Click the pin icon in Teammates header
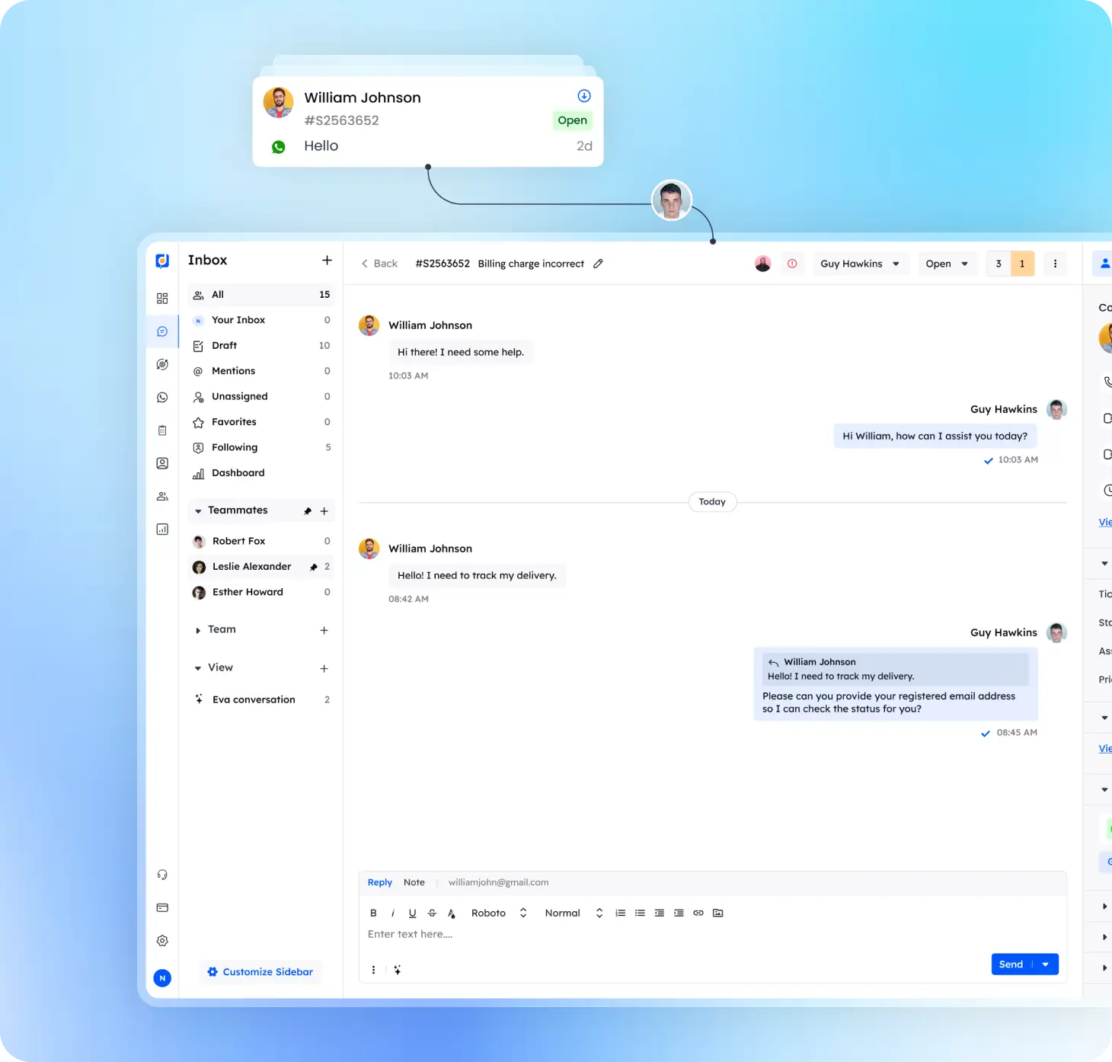Viewport: 1112px width, 1062px height. click(x=308, y=511)
